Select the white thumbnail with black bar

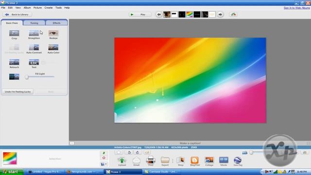[174, 15]
